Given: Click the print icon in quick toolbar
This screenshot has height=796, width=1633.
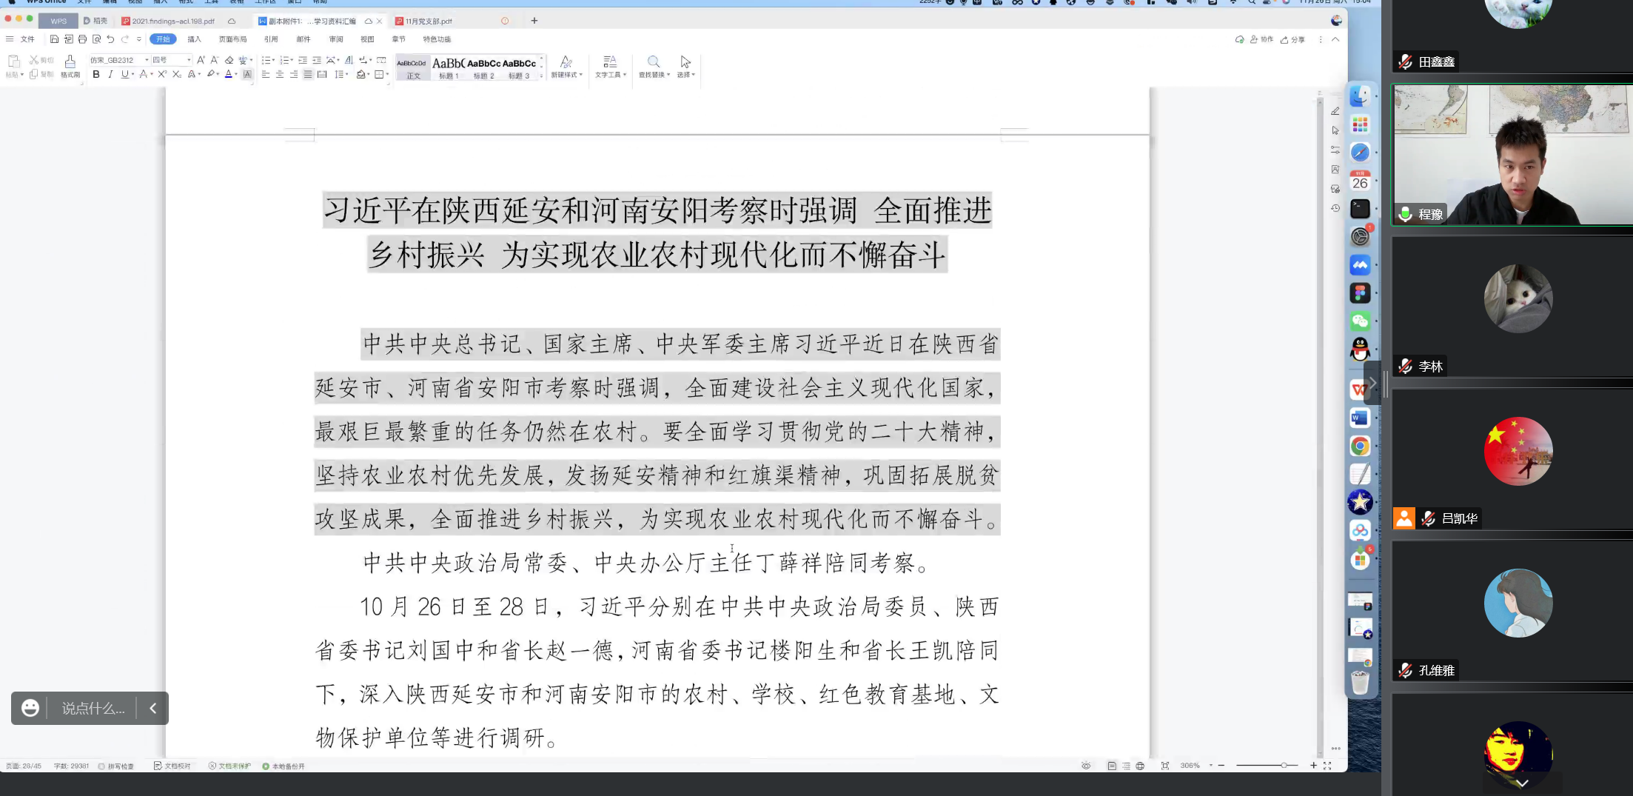Looking at the screenshot, I should coord(82,39).
